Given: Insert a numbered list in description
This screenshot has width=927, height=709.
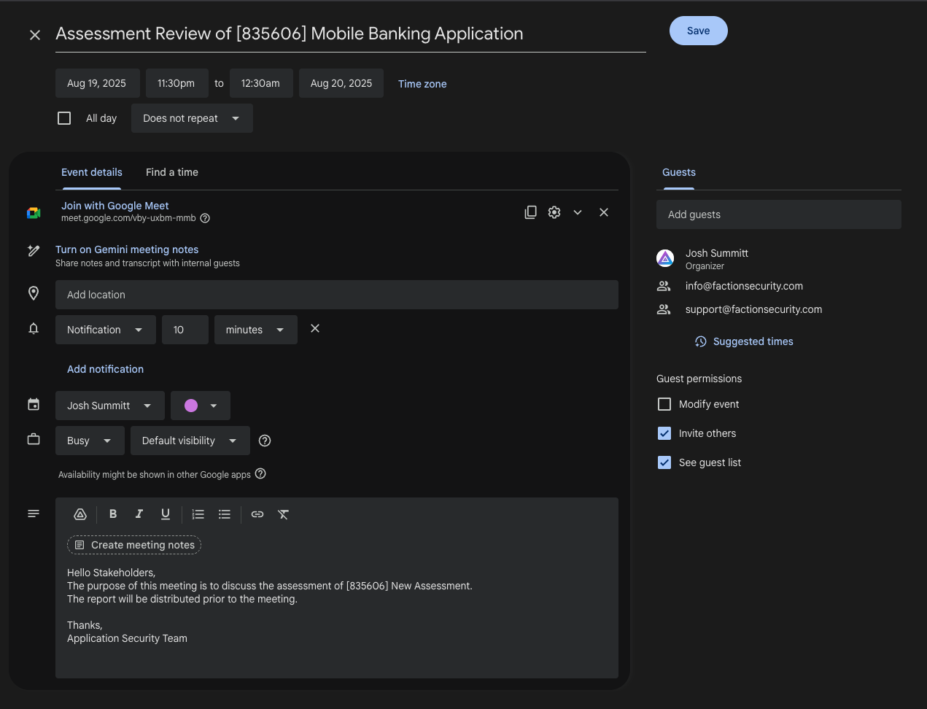Looking at the screenshot, I should click(x=198, y=514).
